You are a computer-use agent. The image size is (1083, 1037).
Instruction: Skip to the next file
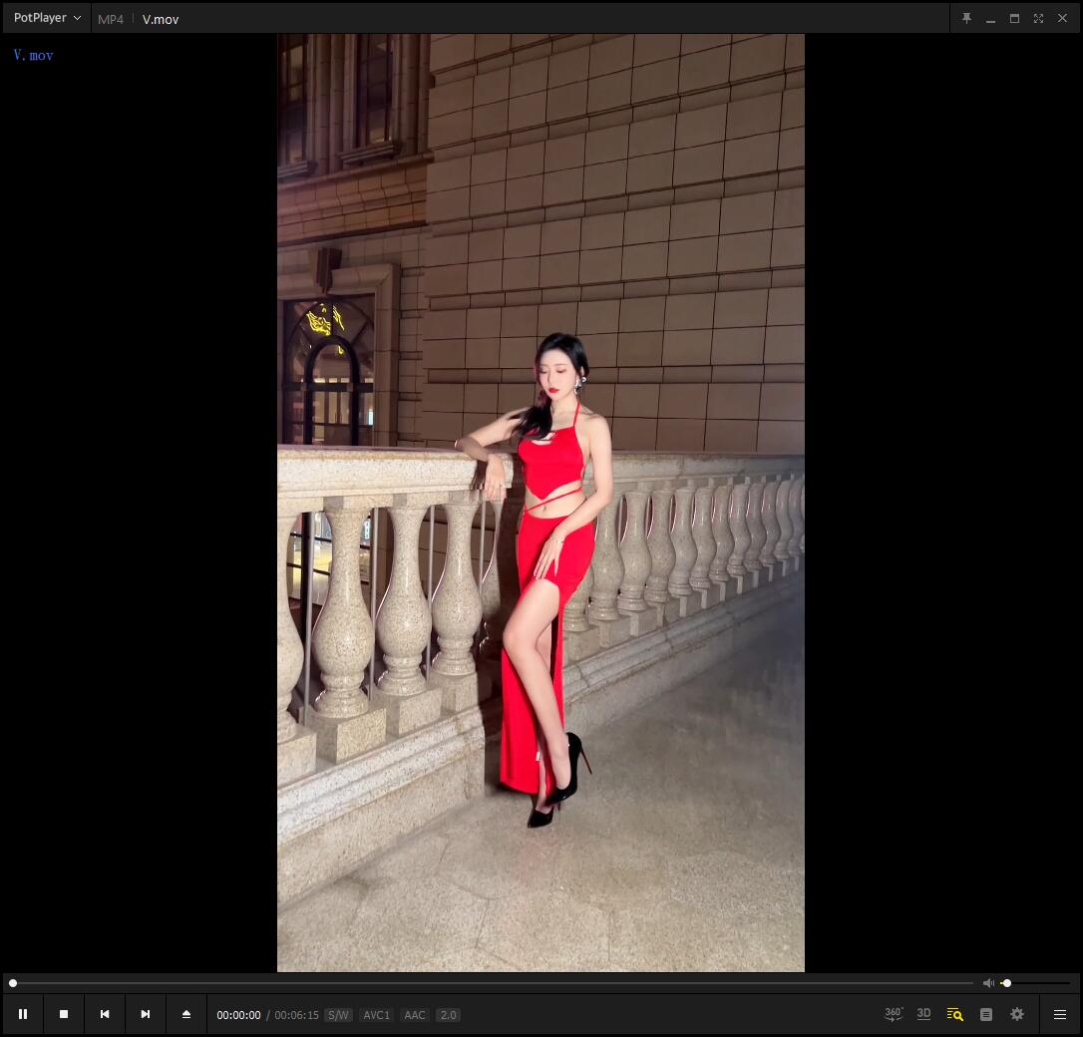click(x=145, y=1014)
